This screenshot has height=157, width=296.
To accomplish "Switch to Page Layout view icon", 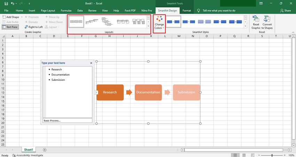I will [244, 155].
